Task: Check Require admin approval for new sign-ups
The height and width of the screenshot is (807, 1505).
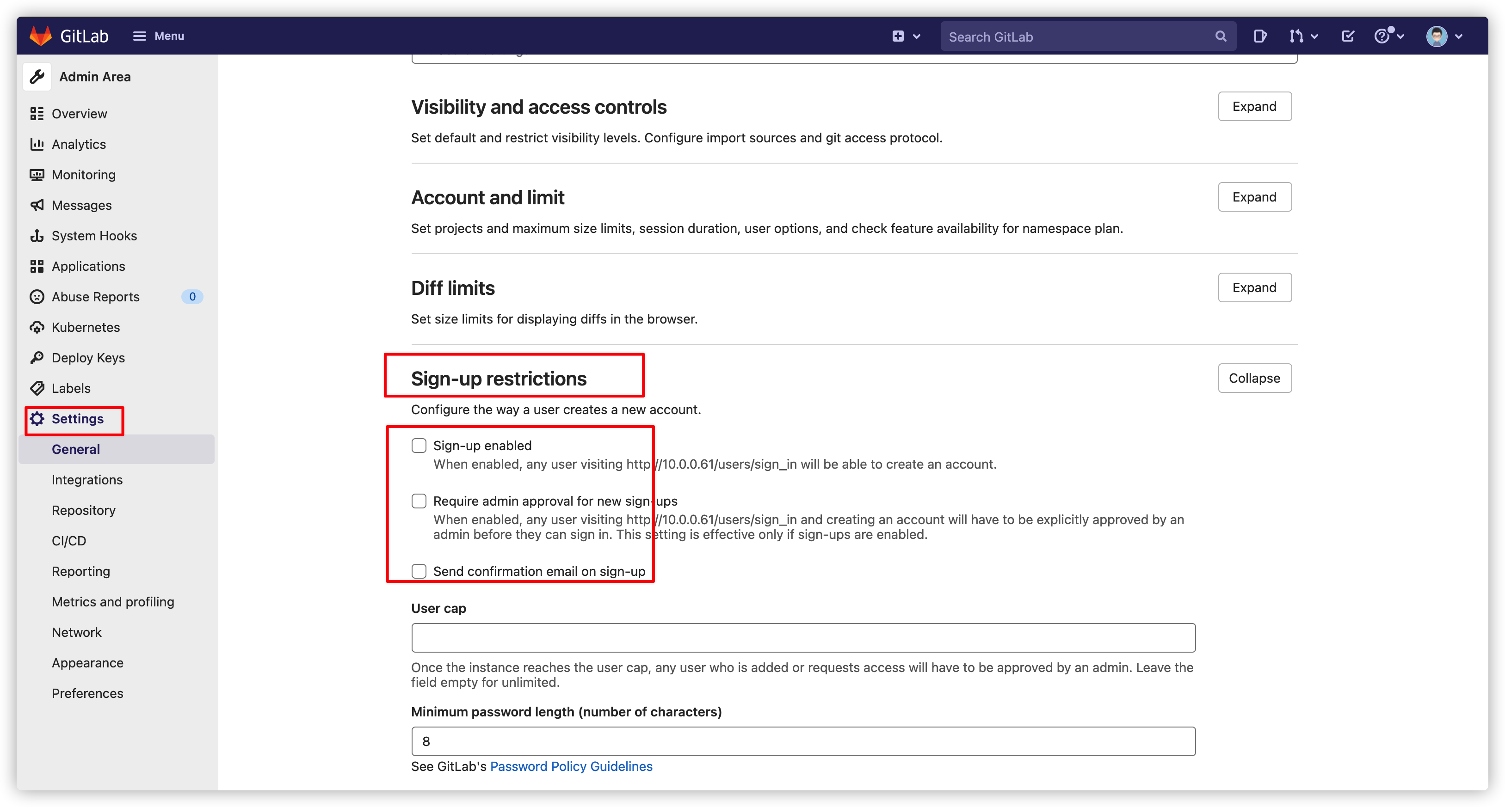Action: point(419,501)
